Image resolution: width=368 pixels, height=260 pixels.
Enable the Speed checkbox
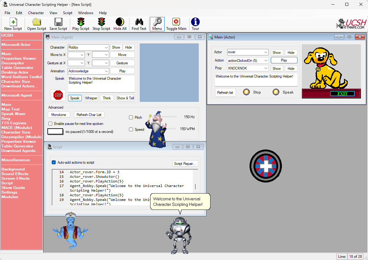pyautogui.click(x=131, y=129)
